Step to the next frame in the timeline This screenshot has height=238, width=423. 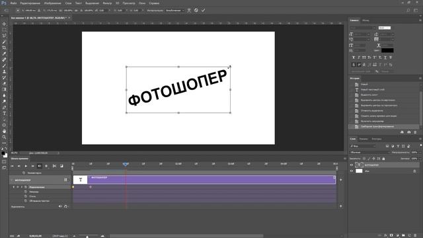pyautogui.click(x=32, y=166)
